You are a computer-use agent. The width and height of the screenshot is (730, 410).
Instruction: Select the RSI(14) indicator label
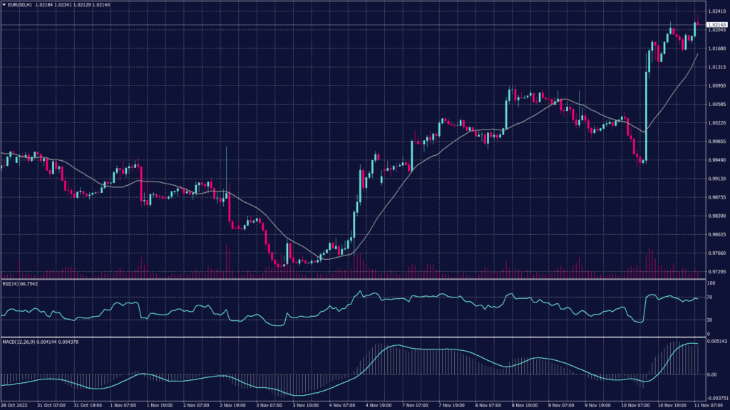tap(19, 283)
